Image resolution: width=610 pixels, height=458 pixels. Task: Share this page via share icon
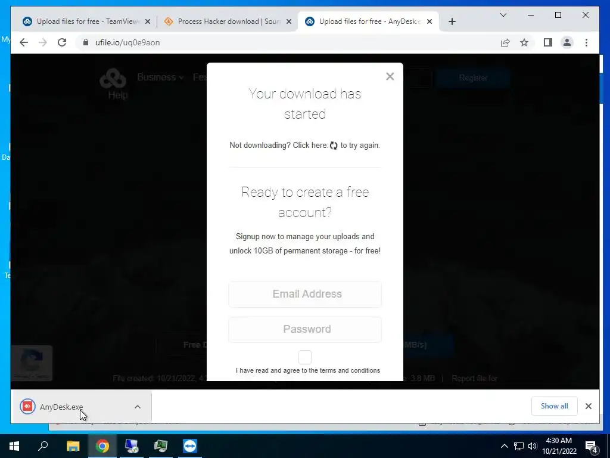[x=505, y=42]
